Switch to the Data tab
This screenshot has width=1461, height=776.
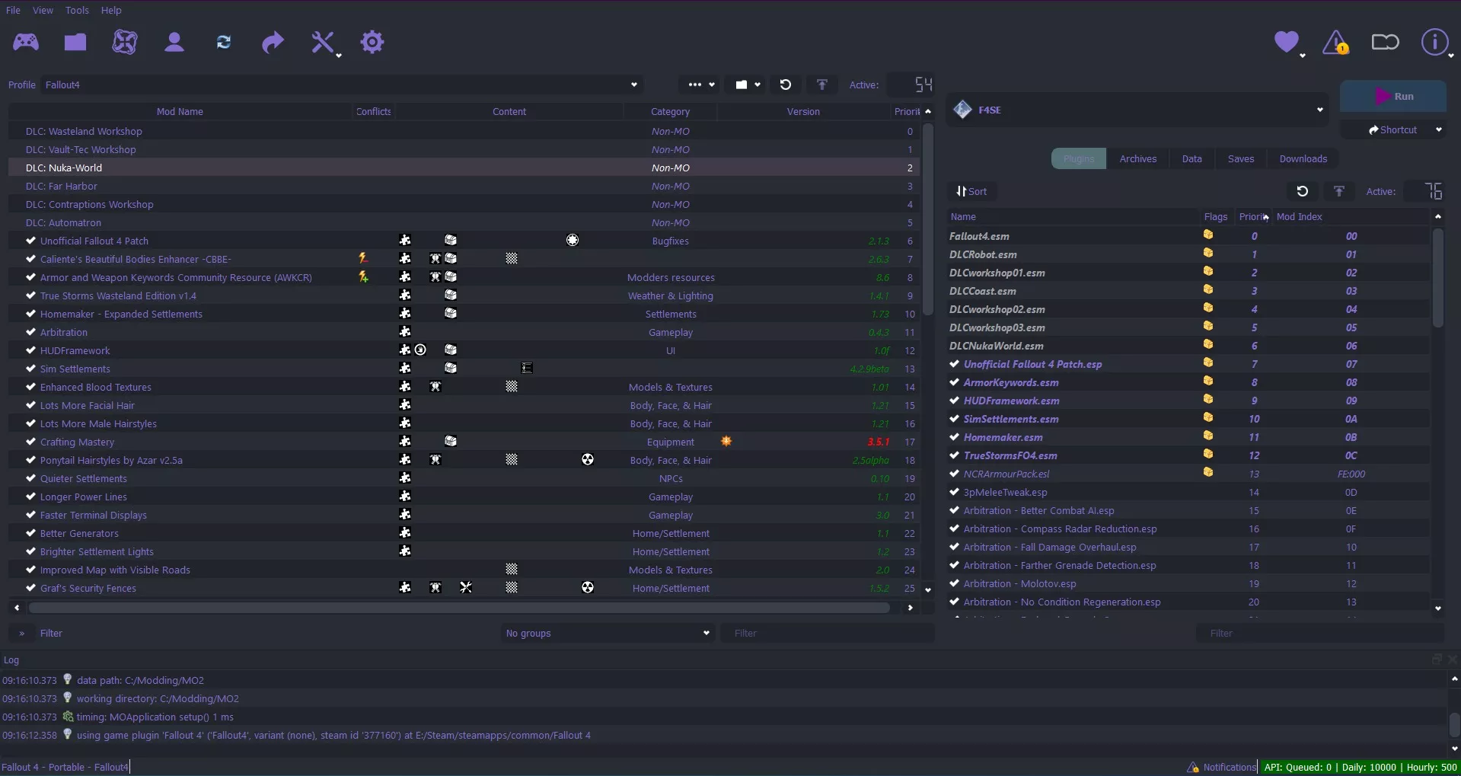tap(1191, 158)
